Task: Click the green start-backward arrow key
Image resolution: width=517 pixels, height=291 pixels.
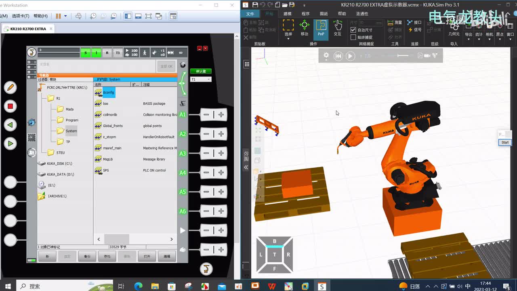Action: coord(10,125)
